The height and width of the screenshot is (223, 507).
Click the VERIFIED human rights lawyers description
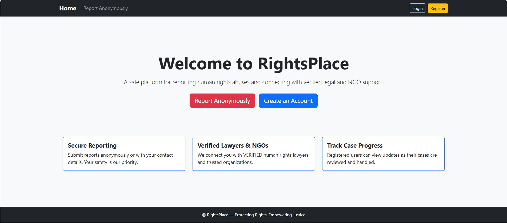coord(253,159)
